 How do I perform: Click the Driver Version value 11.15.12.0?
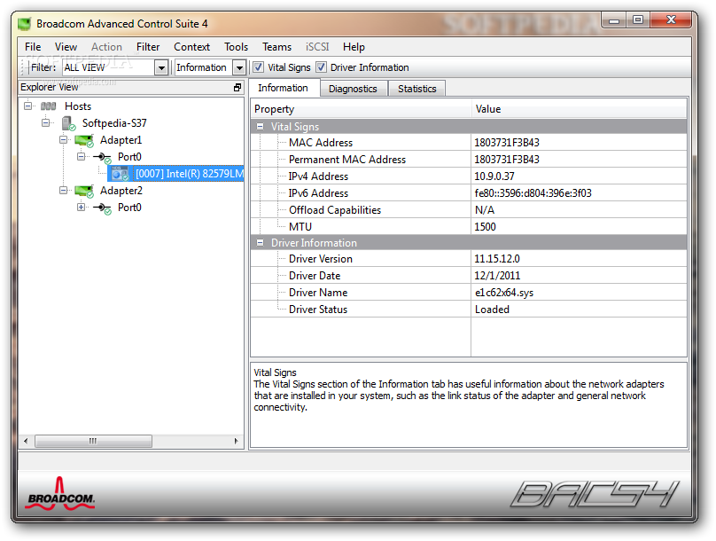pos(497,259)
